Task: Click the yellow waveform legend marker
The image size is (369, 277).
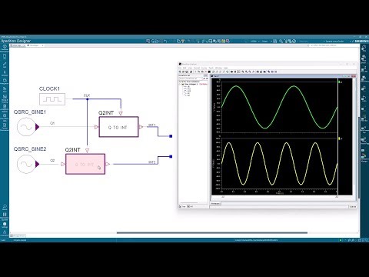Action: pyautogui.click(x=339, y=138)
